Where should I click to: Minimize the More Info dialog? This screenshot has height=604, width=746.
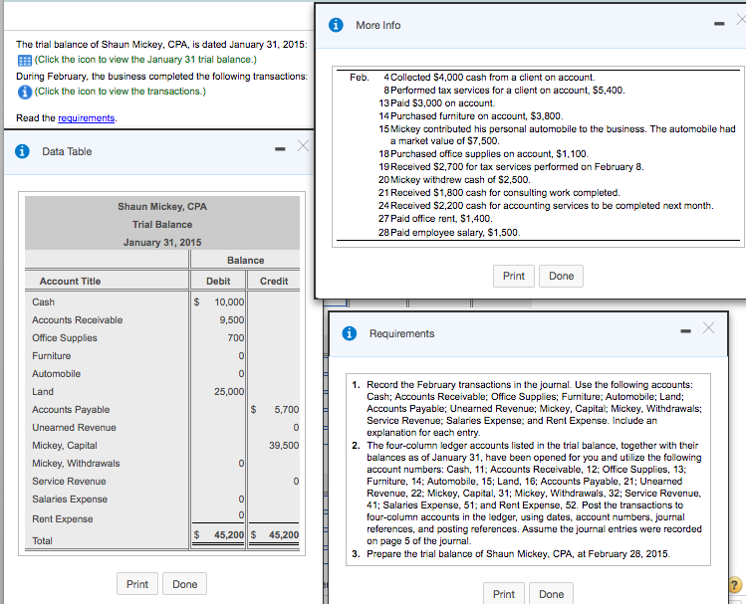(x=719, y=24)
